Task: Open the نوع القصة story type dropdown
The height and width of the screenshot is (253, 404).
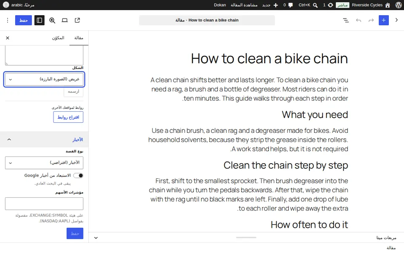Action: click(44, 163)
